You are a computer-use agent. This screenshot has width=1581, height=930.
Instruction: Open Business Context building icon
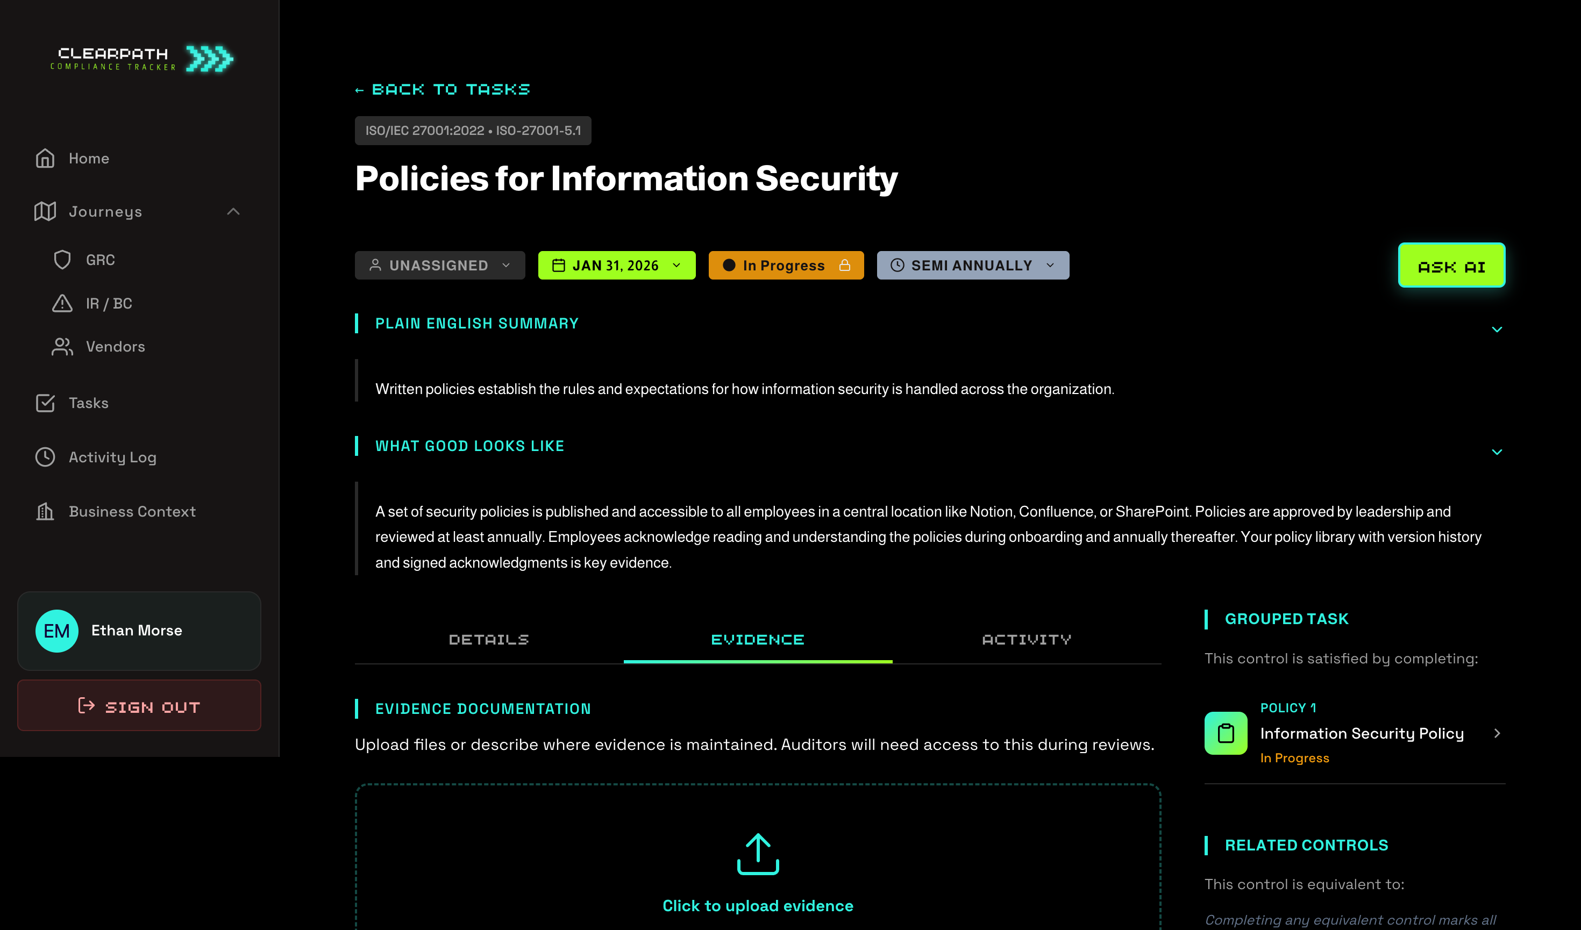click(x=45, y=512)
